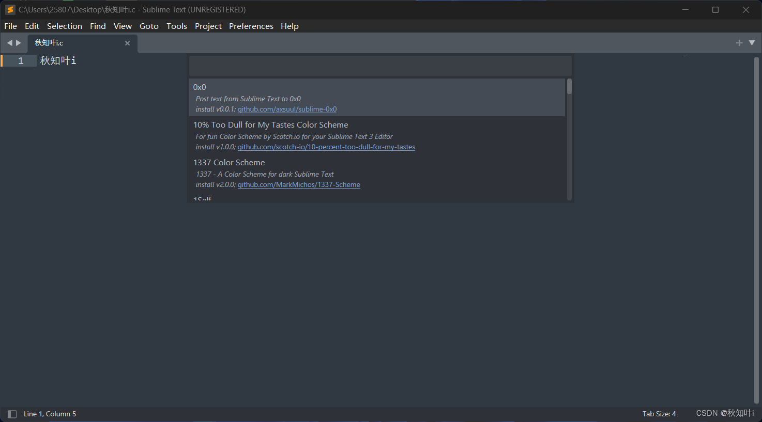Image resolution: width=762 pixels, height=422 pixels.
Task: Toggle the side bar from status bar icon
Action: pyautogui.click(x=12, y=414)
